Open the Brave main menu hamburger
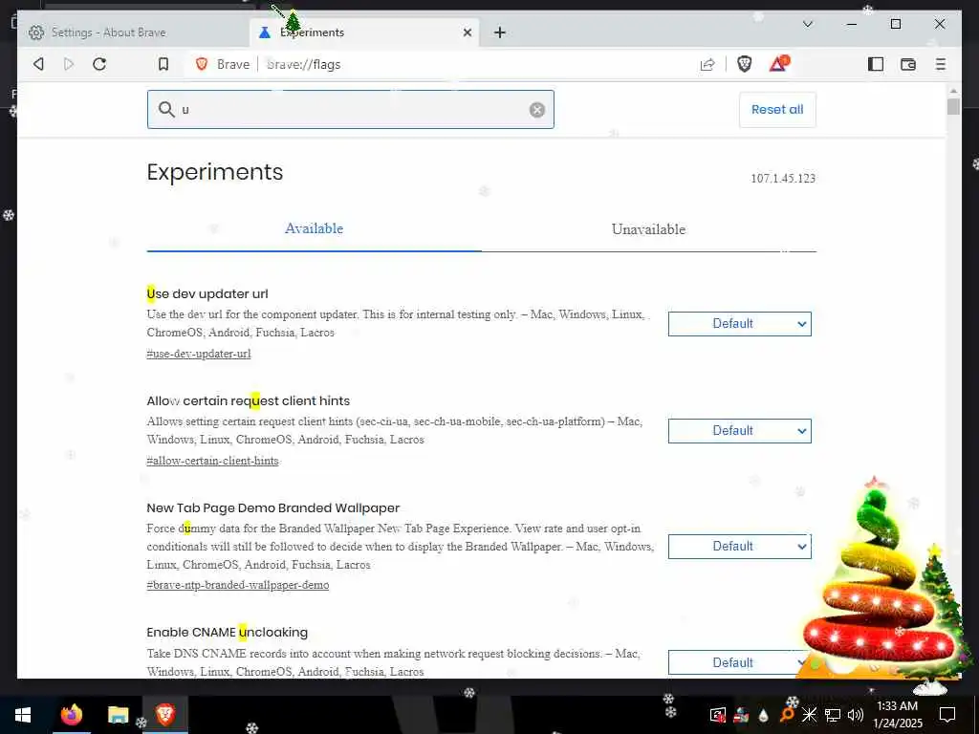979x734 pixels. 941,64
